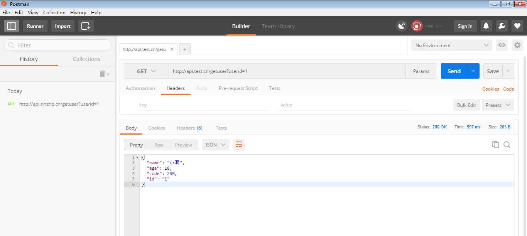Open the Cookies link
The width and height of the screenshot is (527, 236).
click(x=491, y=89)
